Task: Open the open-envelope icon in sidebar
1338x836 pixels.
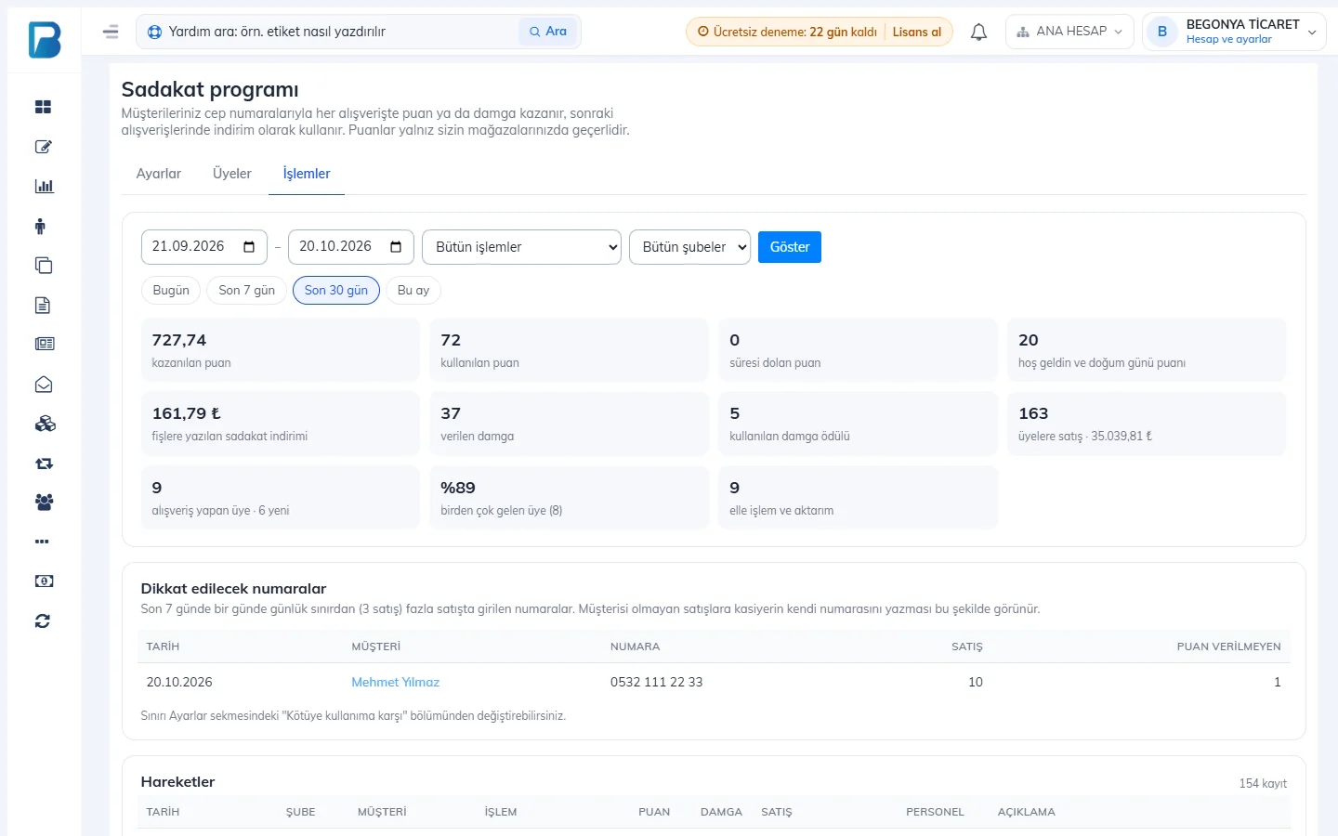Action: point(44,385)
